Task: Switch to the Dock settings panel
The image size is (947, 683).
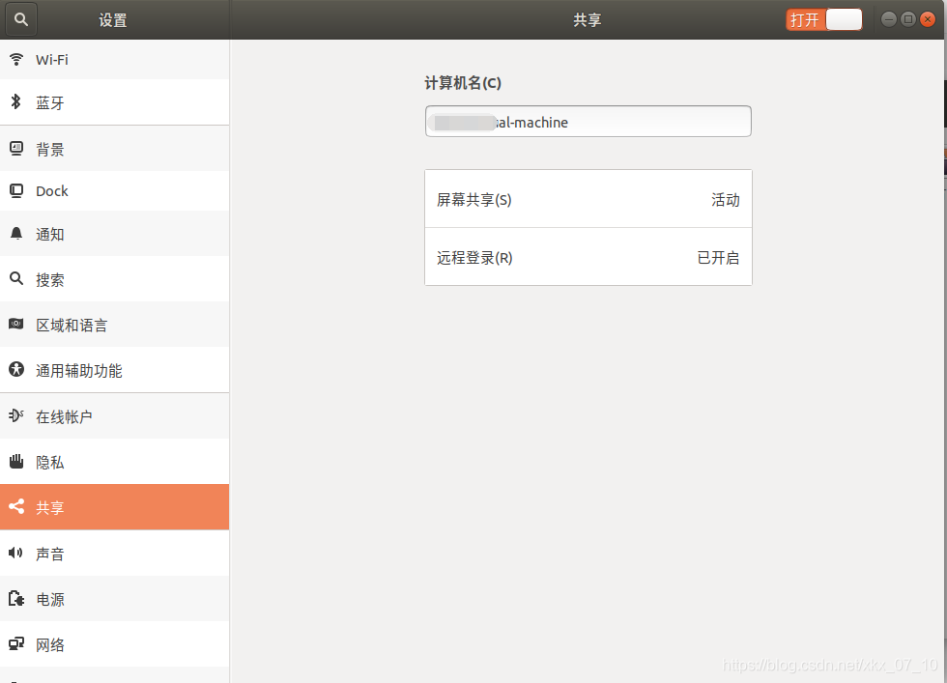Action: click(115, 191)
